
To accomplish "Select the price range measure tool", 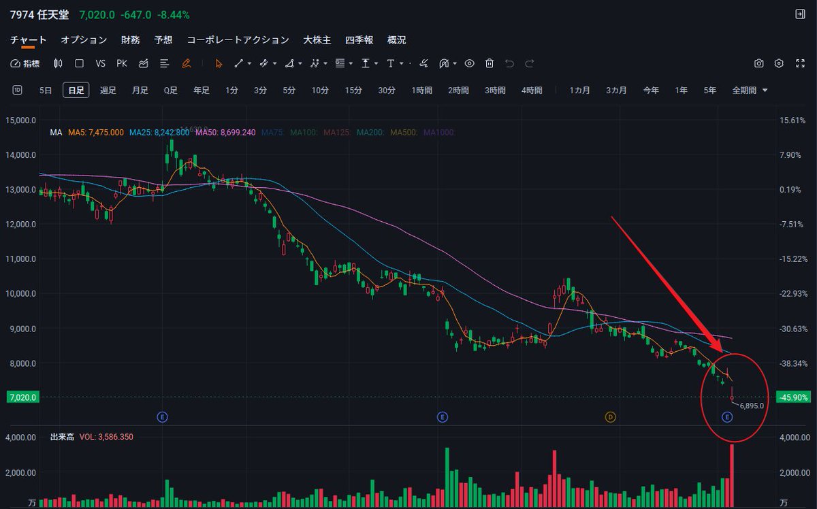I will click(x=366, y=63).
